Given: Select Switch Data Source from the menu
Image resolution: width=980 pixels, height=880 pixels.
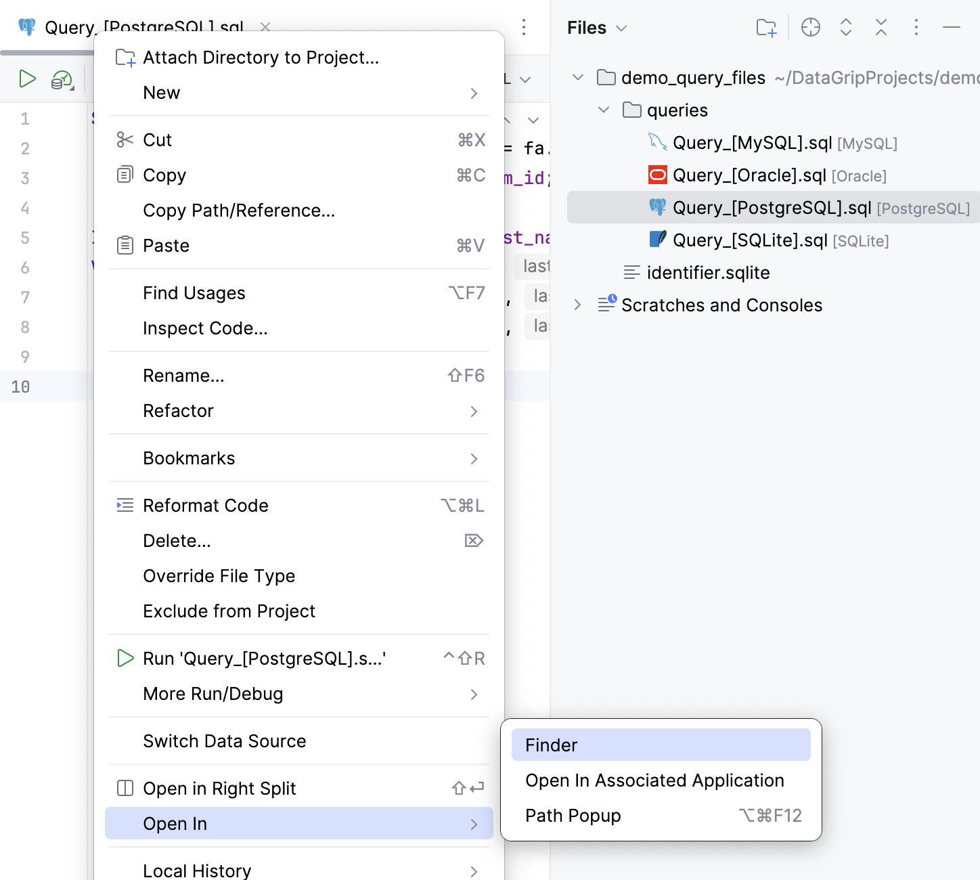Looking at the screenshot, I should click(224, 741).
